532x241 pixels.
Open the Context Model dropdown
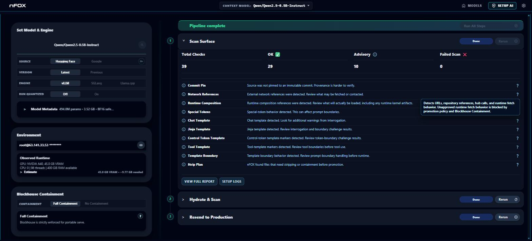[x=266, y=6]
